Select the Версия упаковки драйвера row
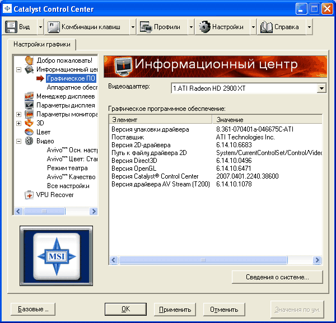The height and width of the screenshot is (323, 336). [x=216, y=129]
